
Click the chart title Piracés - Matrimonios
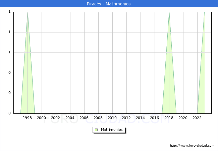(x=109, y=4)
